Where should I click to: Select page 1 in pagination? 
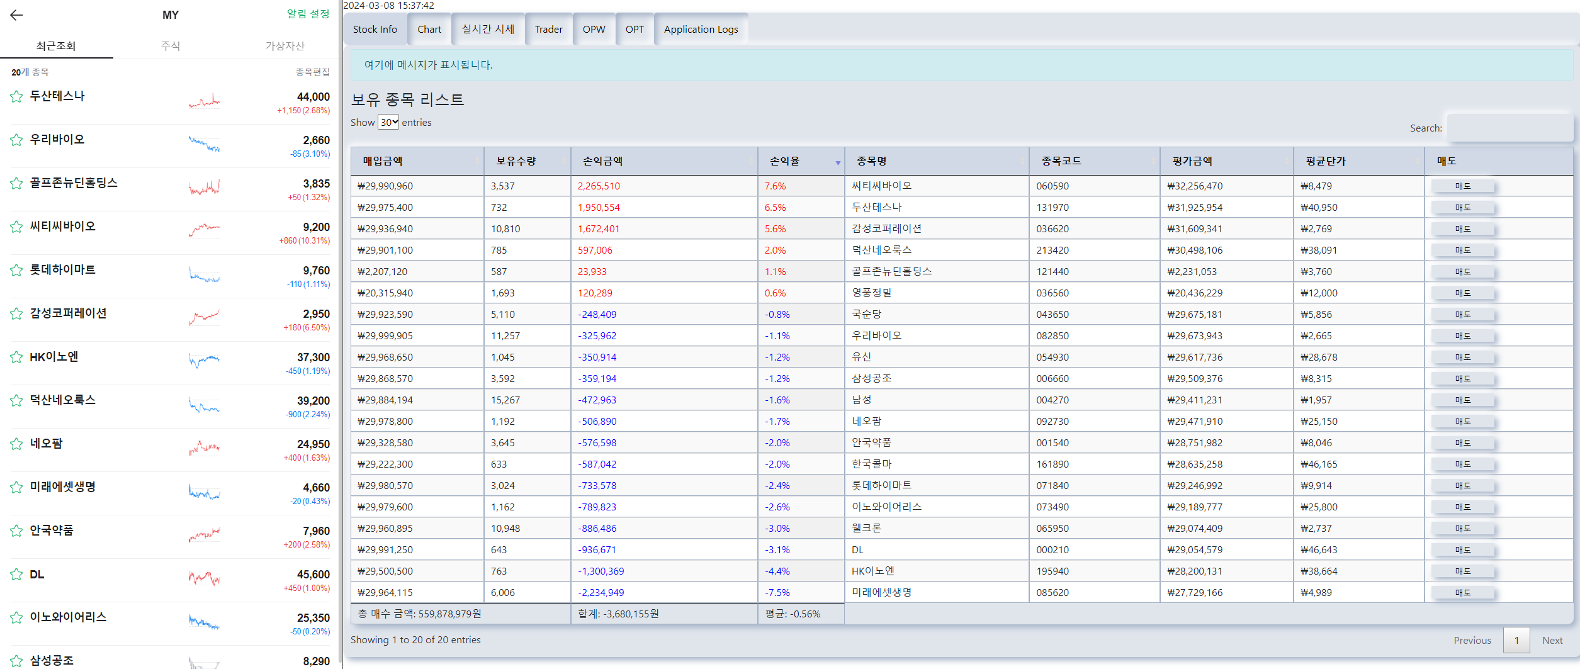coord(1516,640)
